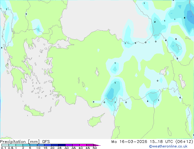The image size is (194, 149).
Task: Click the island of Cyprus on the map
Action: 95,121
